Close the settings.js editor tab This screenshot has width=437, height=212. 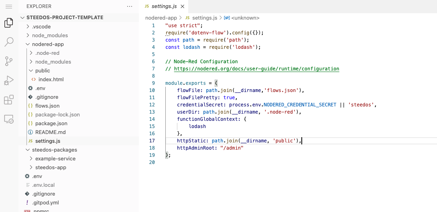point(183,7)
